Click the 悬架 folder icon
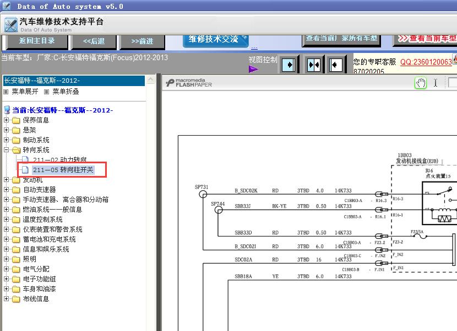The height and width of the screenshot is (331, 457). pyautogui.click(x=16, y=130)
